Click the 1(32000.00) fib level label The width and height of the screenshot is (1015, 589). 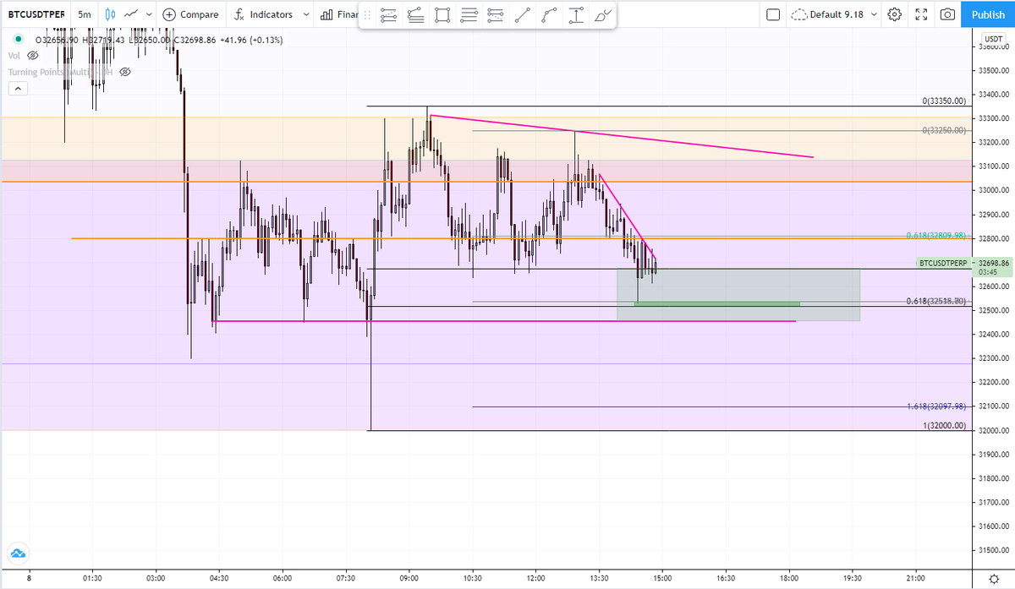944,426
